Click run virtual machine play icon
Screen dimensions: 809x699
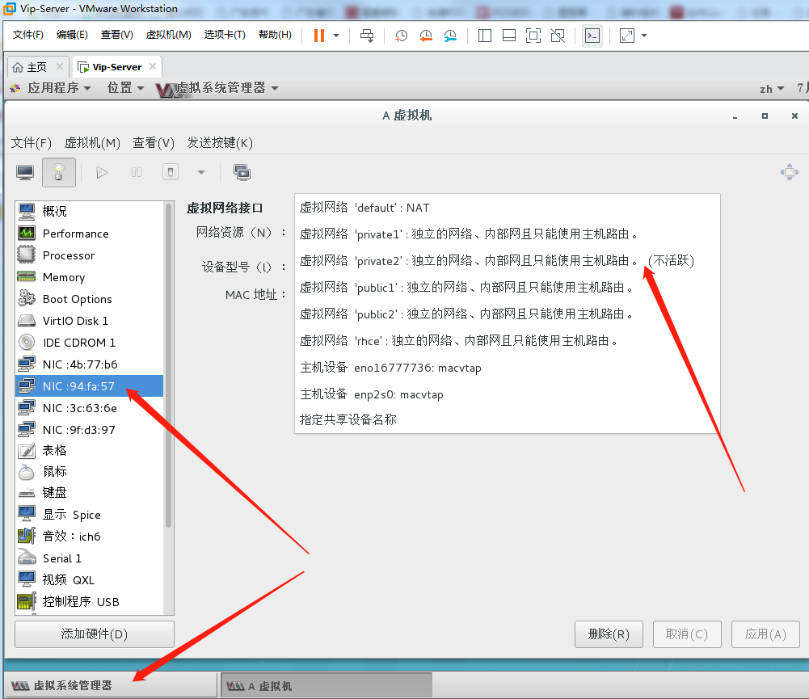102,172
